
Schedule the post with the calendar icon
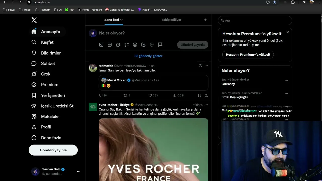coord(143,45)
